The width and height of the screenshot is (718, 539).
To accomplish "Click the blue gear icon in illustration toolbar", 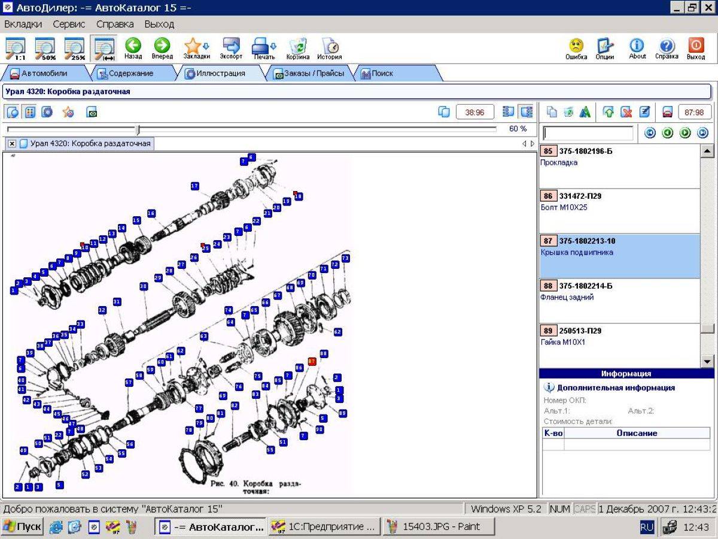I will click(47, 112).
